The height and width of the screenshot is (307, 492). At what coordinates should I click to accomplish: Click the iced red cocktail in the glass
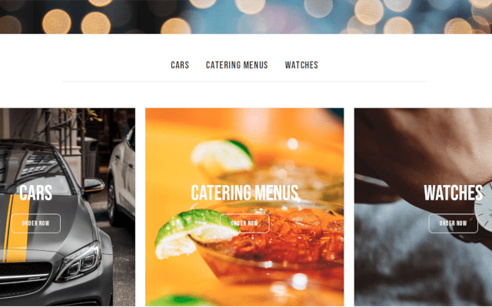(282, 238)
